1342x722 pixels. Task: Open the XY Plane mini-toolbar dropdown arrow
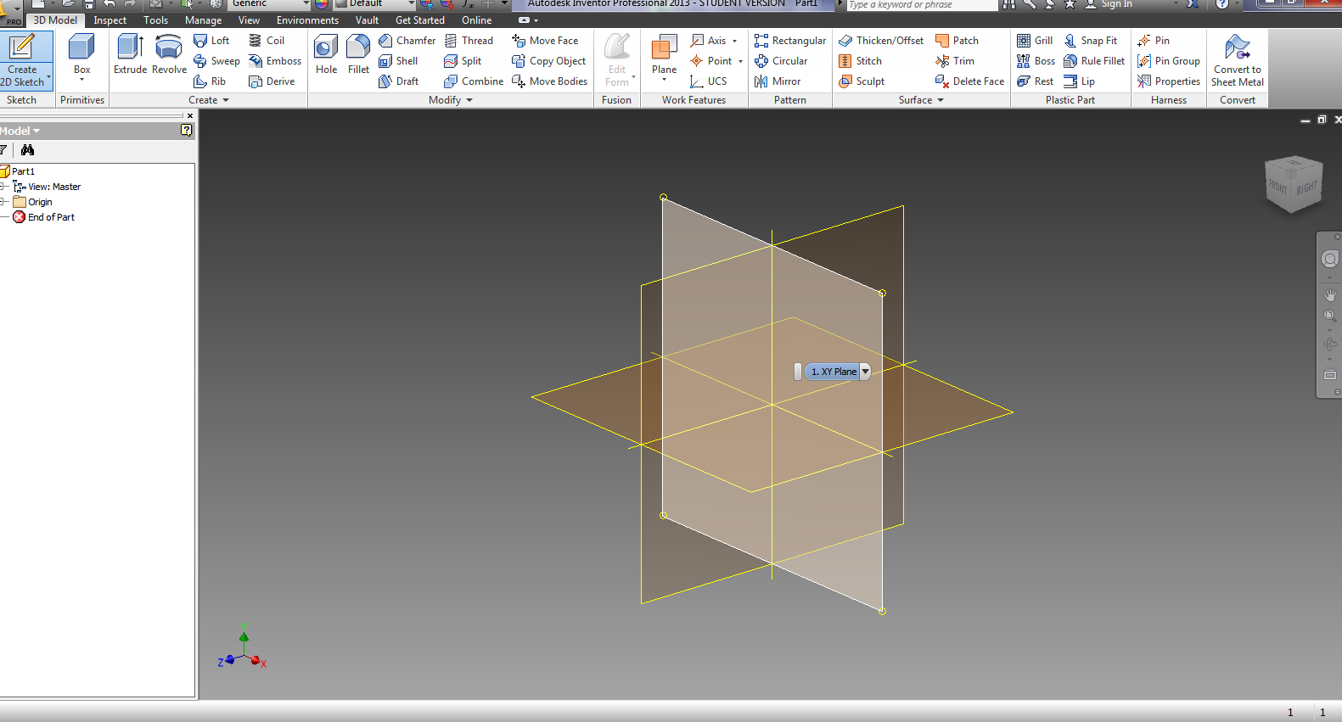point(865,372)
